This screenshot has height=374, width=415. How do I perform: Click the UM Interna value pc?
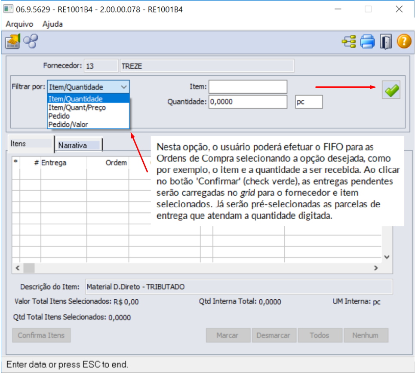377,302
